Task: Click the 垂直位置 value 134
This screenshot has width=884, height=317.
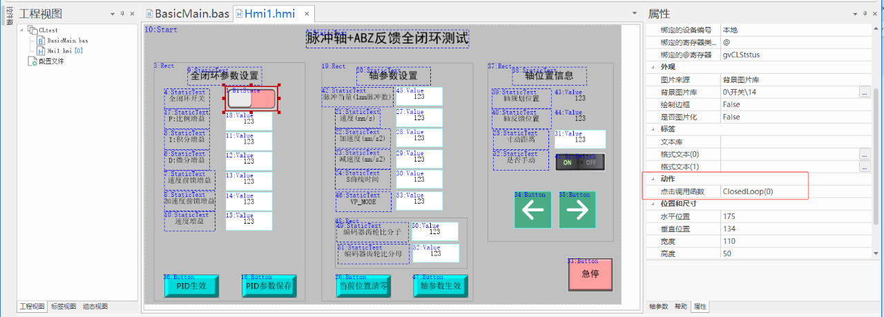Action: tap(796, 229)
